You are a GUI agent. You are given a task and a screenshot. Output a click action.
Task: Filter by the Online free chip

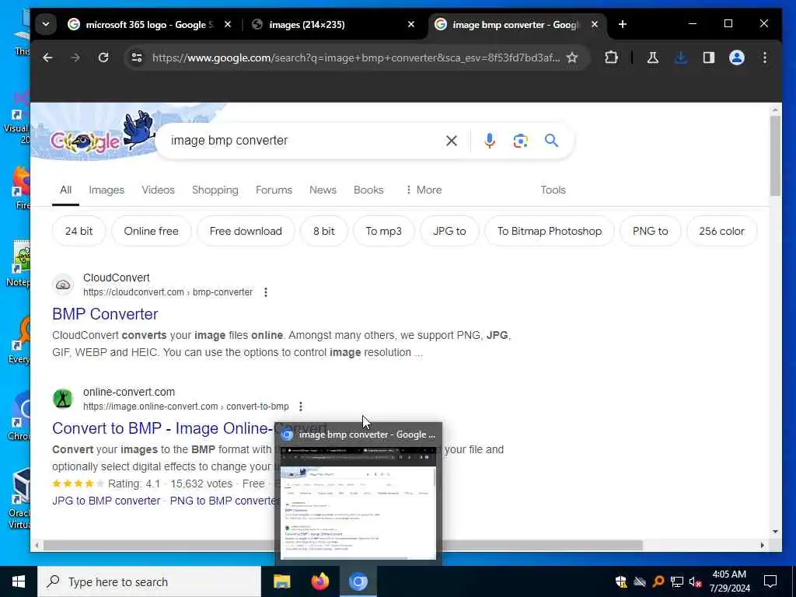tap(152, 231)
